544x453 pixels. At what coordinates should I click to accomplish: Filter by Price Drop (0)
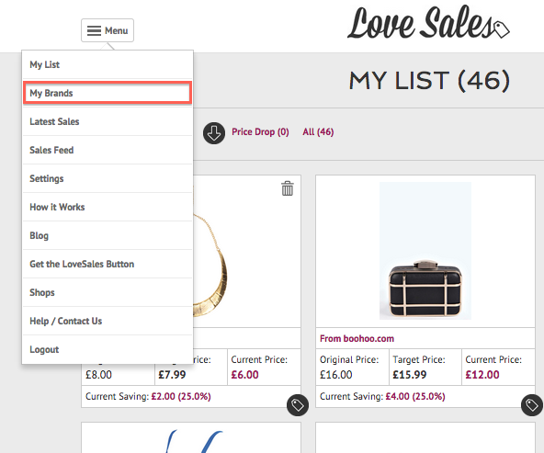pyautogui.click(x=260, y=131)
